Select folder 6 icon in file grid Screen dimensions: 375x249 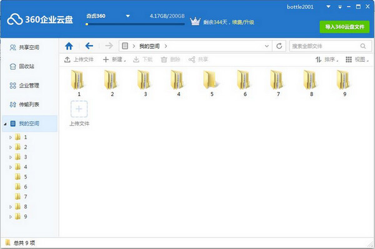click(x=244, y=80)
